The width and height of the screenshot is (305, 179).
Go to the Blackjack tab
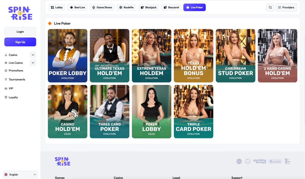coord(149,7)
